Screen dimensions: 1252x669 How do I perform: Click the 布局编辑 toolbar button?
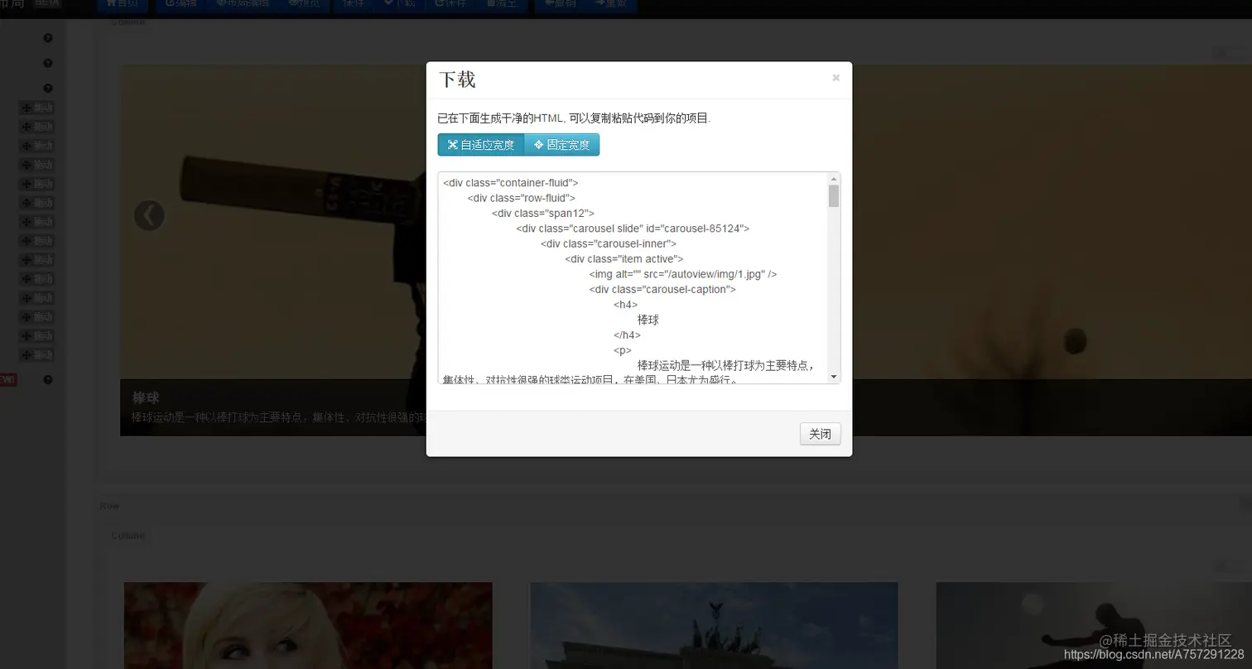[x=243, y=5]
